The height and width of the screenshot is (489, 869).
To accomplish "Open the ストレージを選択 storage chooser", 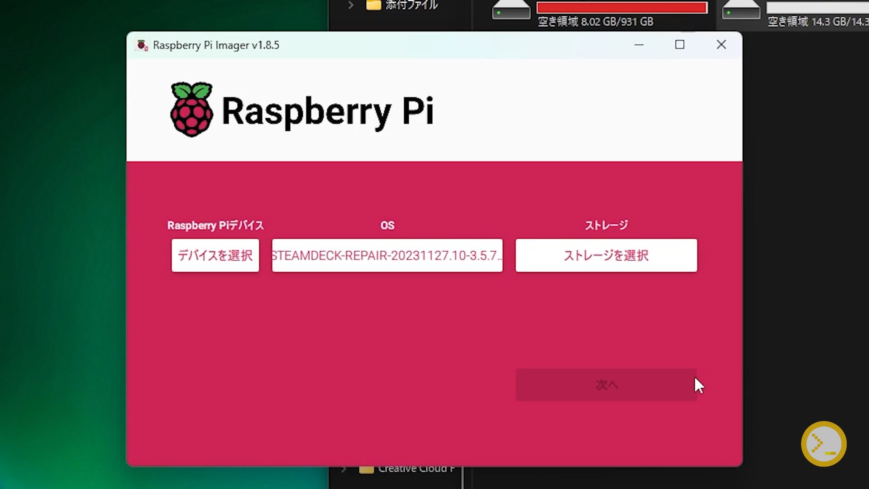I will (606, 255).
